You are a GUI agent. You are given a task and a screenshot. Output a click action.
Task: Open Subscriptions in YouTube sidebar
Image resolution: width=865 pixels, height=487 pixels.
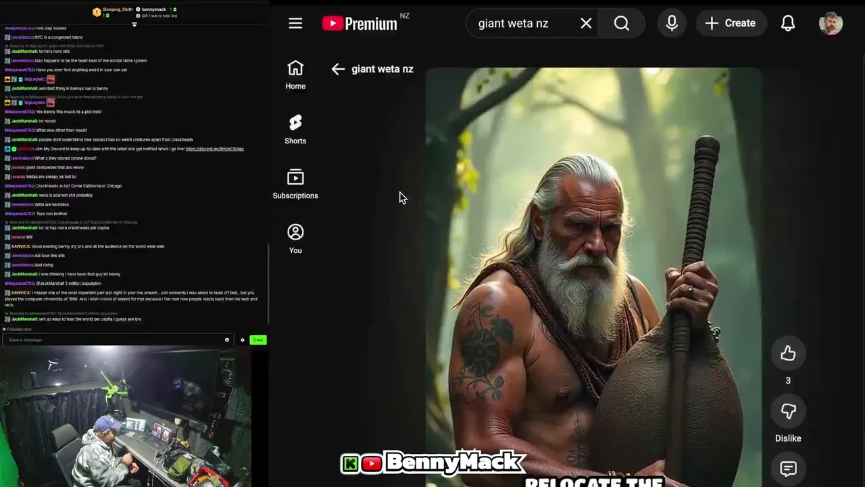(295, 185)
